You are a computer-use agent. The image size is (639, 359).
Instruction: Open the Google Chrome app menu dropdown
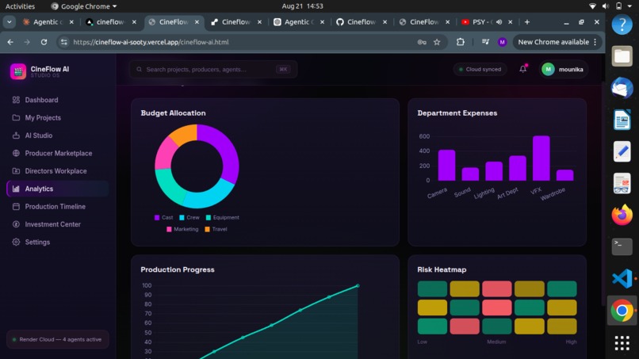[83, 6]
